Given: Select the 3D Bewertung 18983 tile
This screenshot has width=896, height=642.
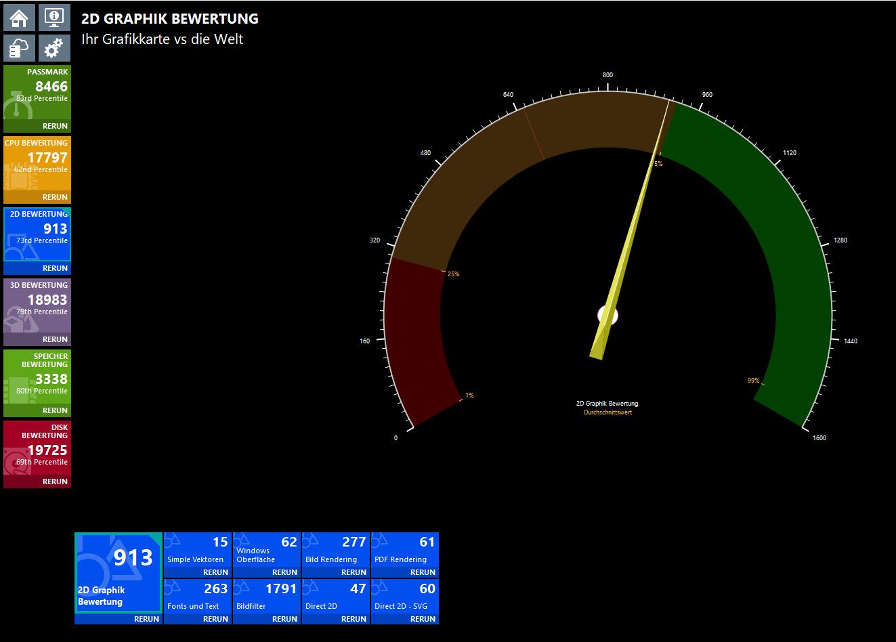Looking at the screenshot, I should pos(37,306).
